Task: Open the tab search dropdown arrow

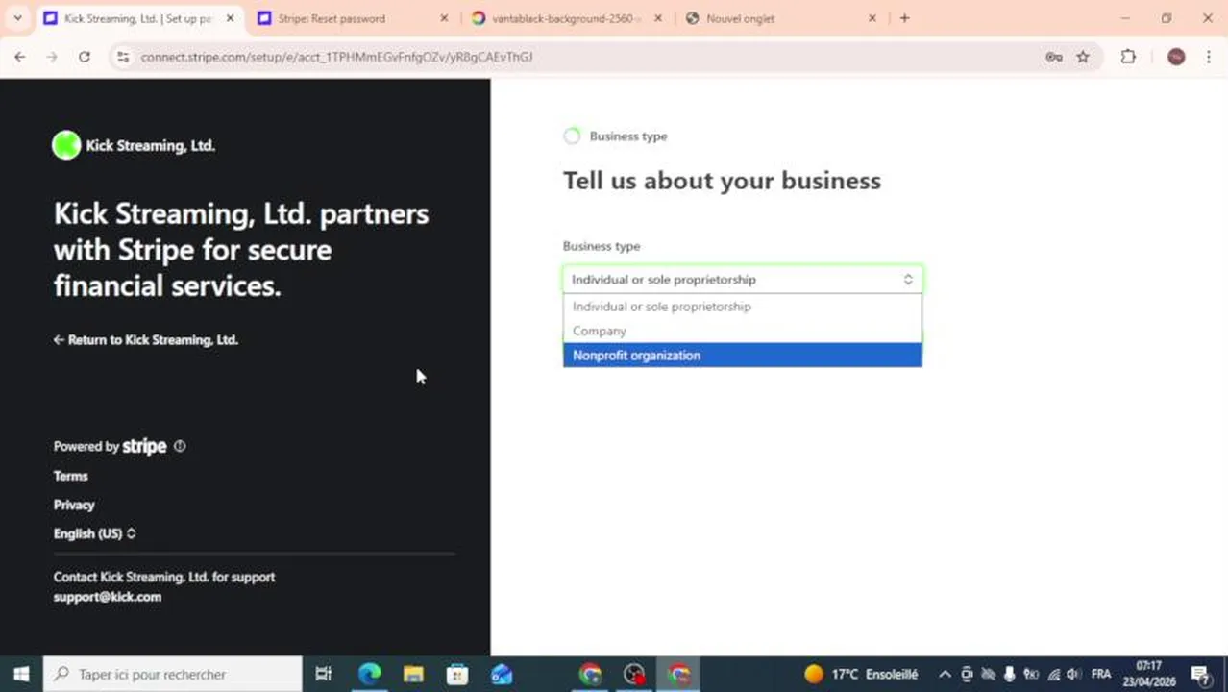Action: tap(17, 18)
